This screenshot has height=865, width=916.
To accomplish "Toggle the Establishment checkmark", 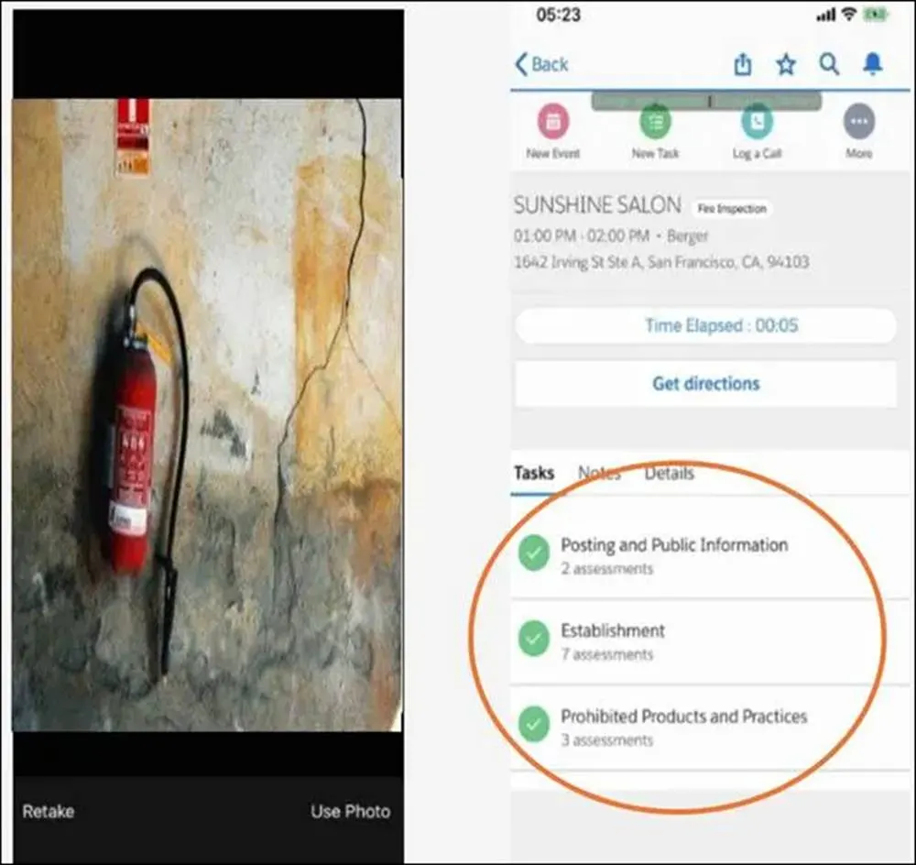I will click(534, 639).
